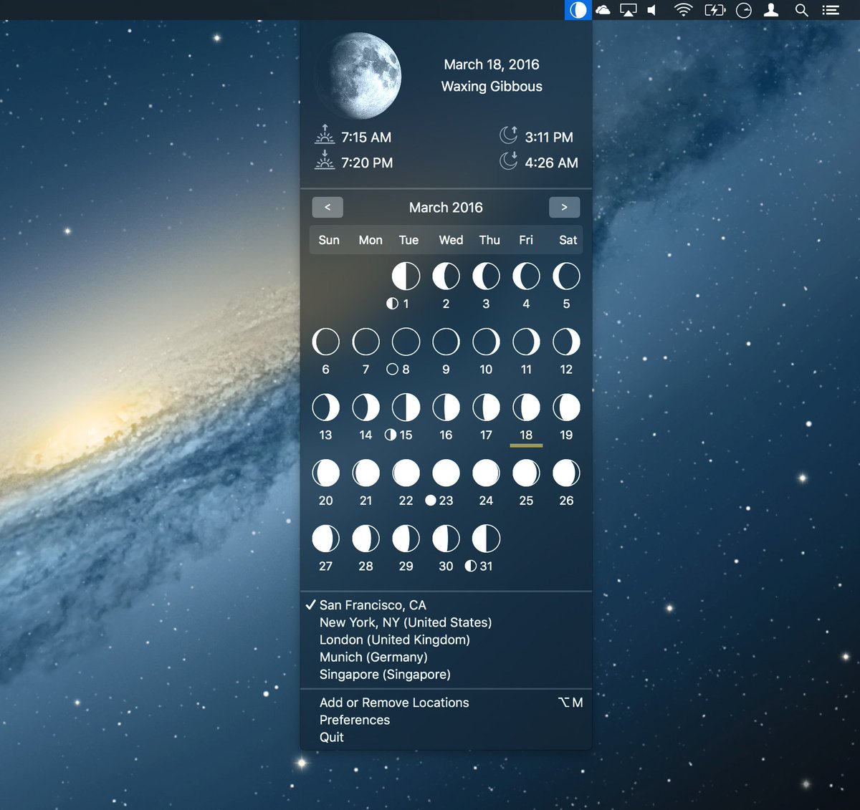Open the Moon phase menu bar icon
The height and width of the screenshot is (810, 860).
tap(577, 10)
